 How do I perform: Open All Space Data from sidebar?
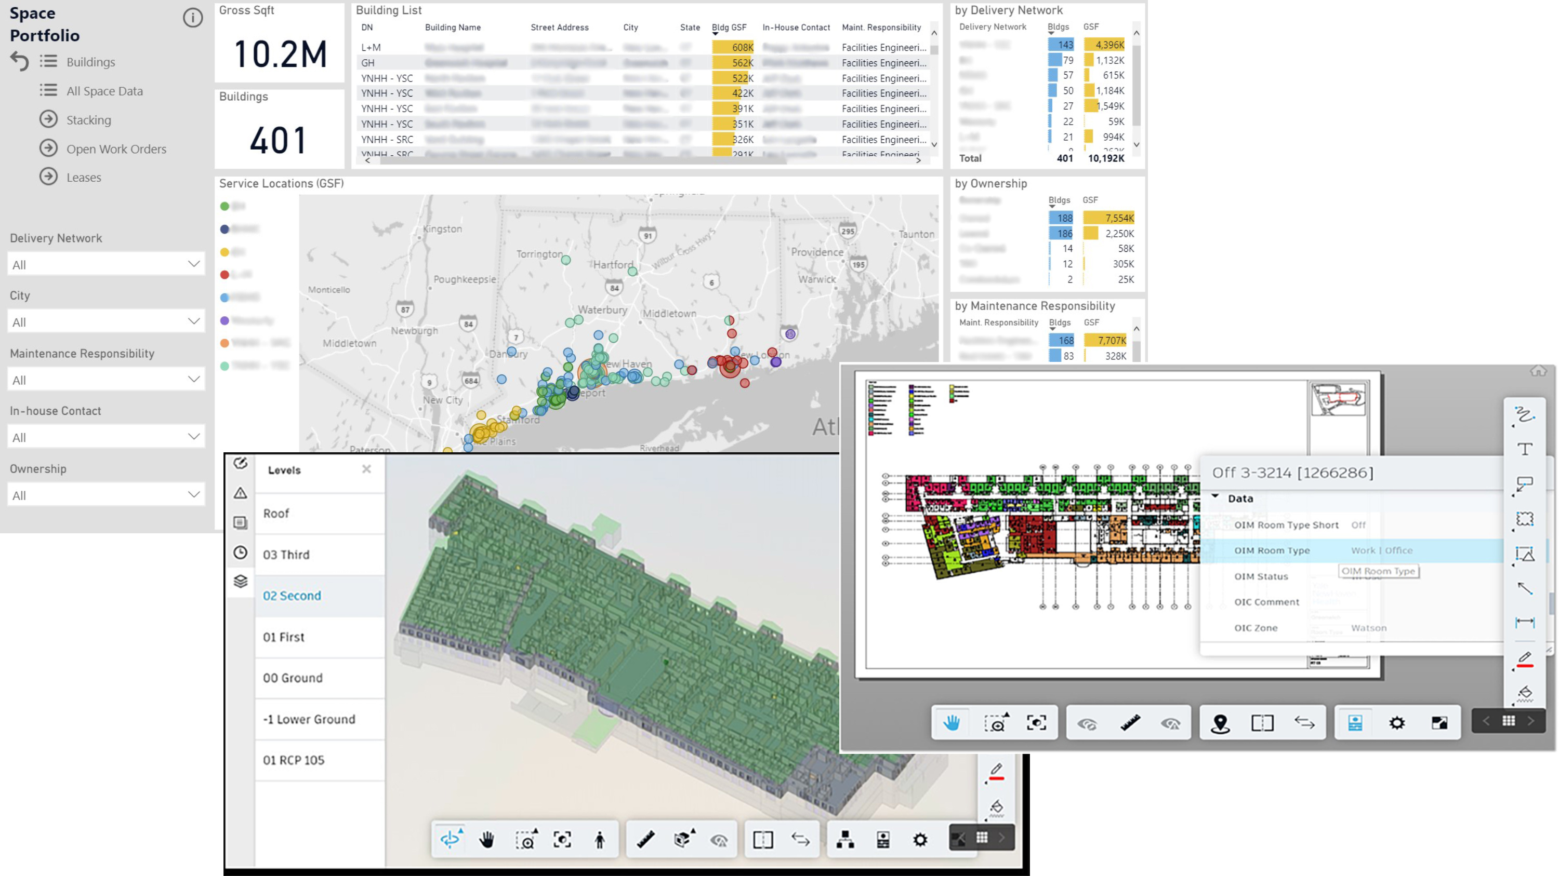pyautogui.click(x=104, y=90)
